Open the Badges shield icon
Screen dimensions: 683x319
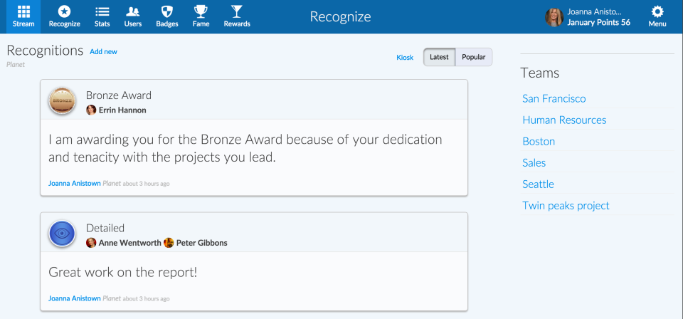[166, 12]
